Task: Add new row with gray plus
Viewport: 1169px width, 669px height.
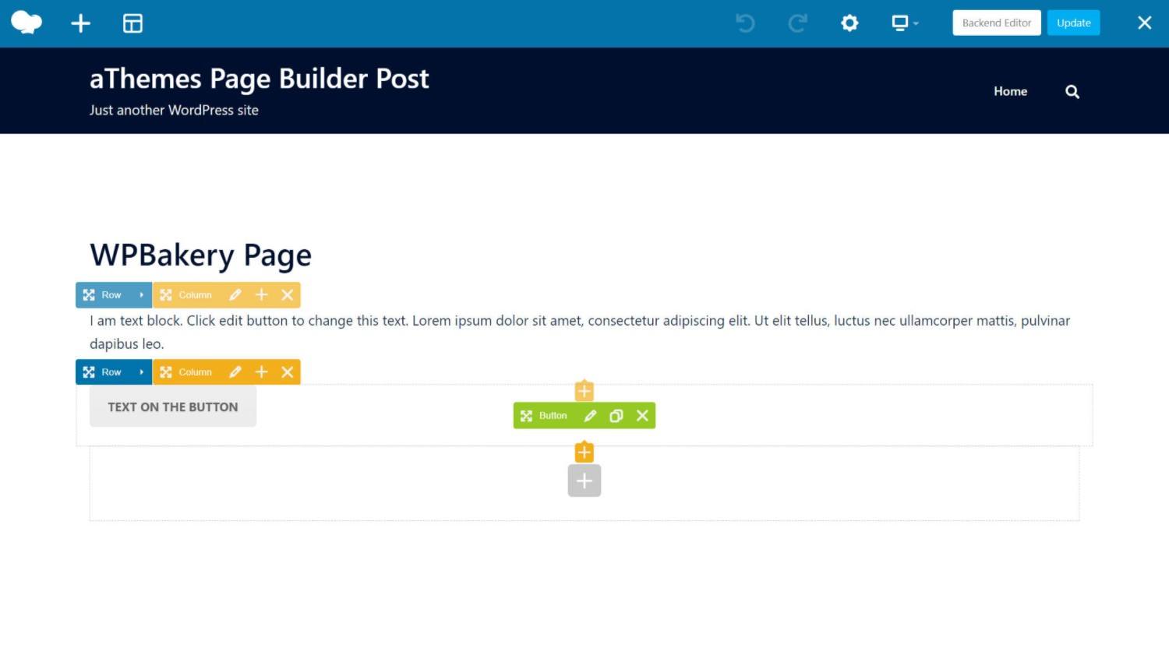Action: 584,481
